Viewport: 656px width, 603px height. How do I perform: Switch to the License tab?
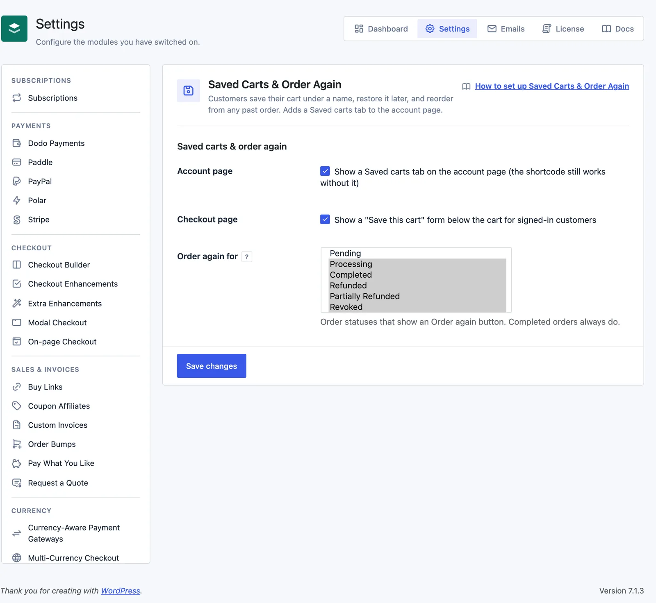pos(563,29)
